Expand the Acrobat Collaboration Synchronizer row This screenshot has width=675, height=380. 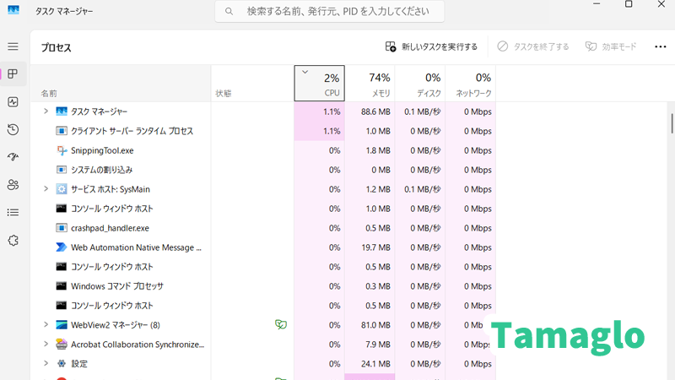tap(46, 345)
